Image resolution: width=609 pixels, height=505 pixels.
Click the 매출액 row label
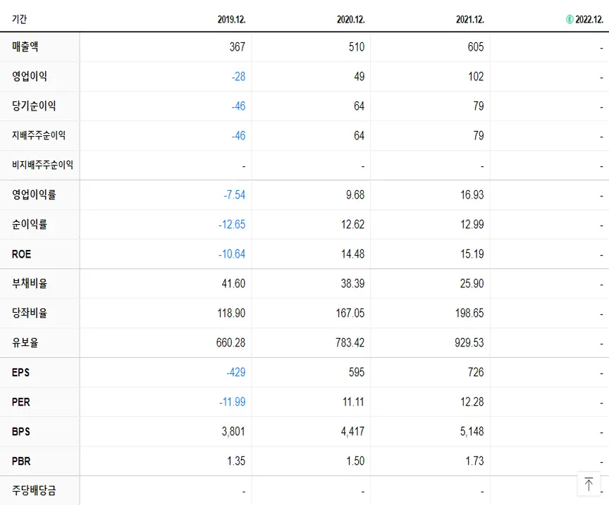tap(25, 46)
